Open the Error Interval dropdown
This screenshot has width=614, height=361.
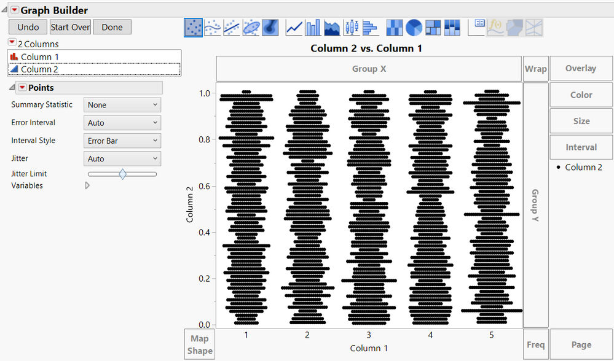pos(122,123)
